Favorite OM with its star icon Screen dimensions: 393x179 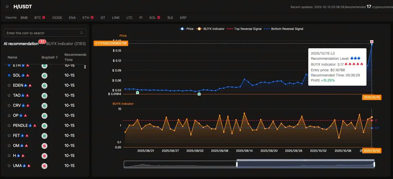[9, 146]
